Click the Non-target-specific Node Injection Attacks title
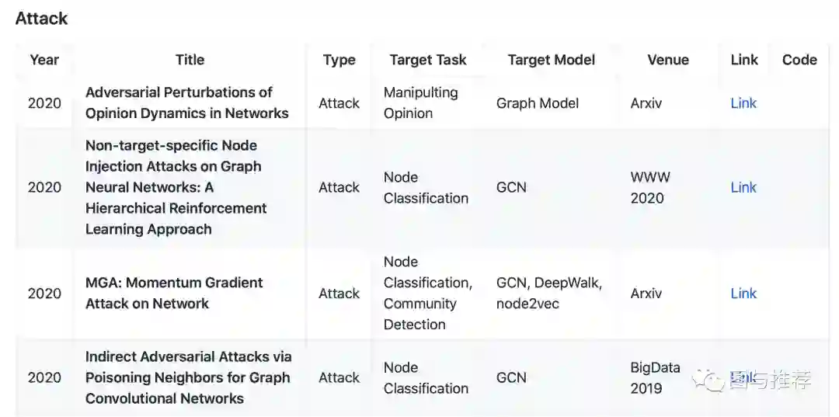Screen dimensions: 839x417 (176, 187)
